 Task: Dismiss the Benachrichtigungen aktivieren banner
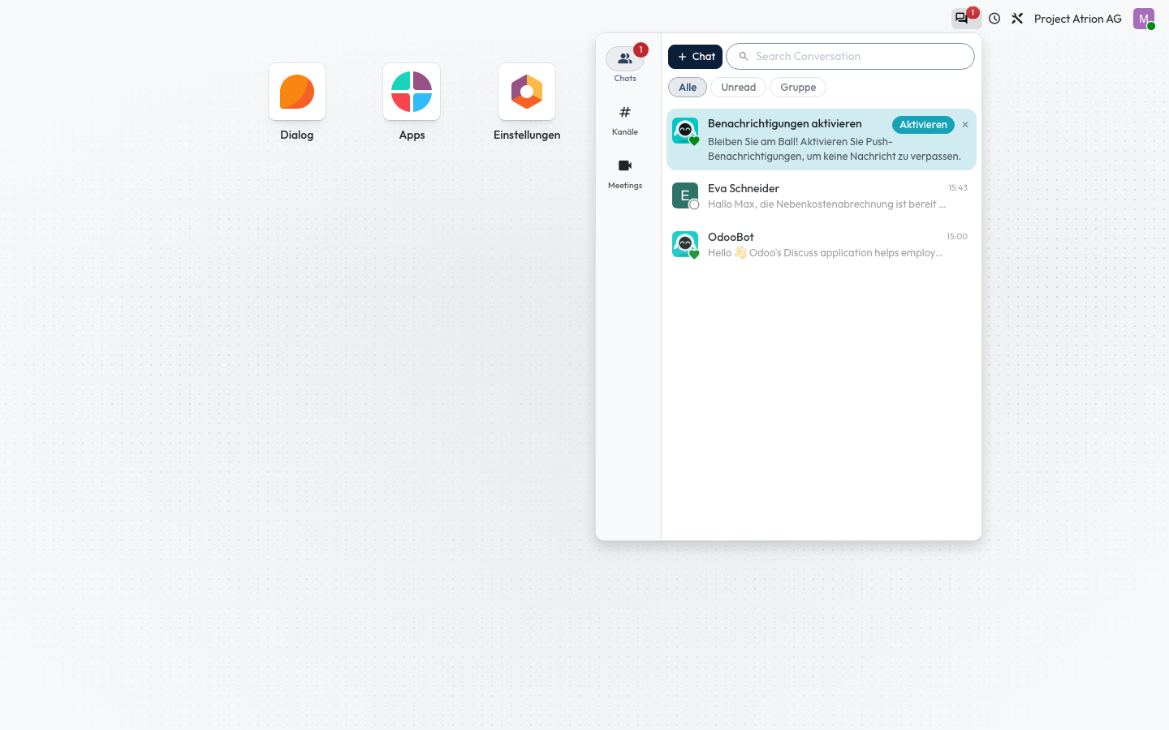click(x=965, y=125)
